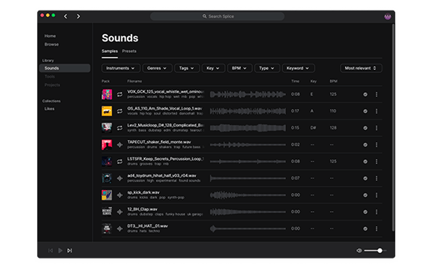
Task: Go back using the left arrow
Action: [x=65, y=16]
